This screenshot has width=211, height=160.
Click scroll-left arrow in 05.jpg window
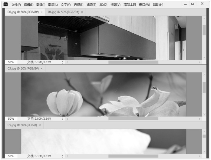[67, 156]
